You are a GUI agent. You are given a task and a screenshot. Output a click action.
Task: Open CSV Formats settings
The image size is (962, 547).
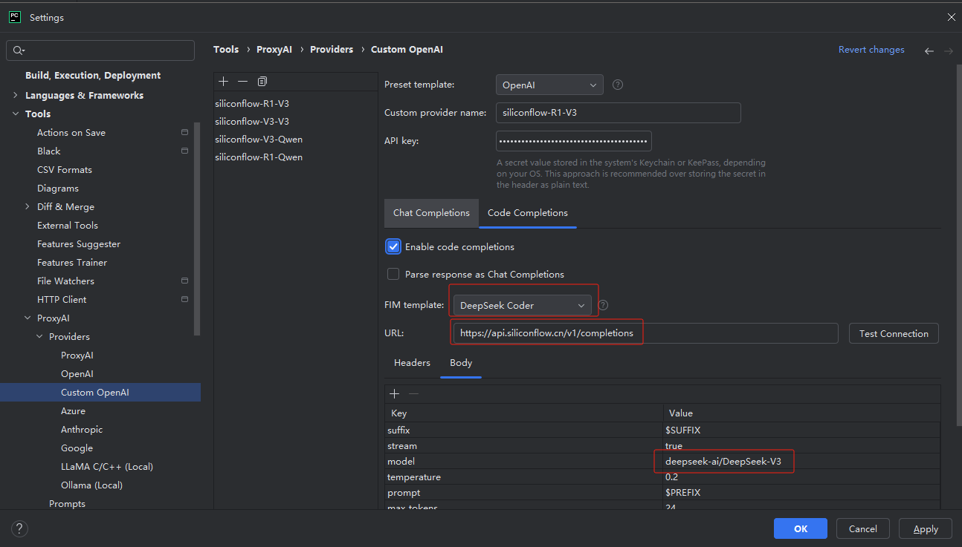(64, 169)
